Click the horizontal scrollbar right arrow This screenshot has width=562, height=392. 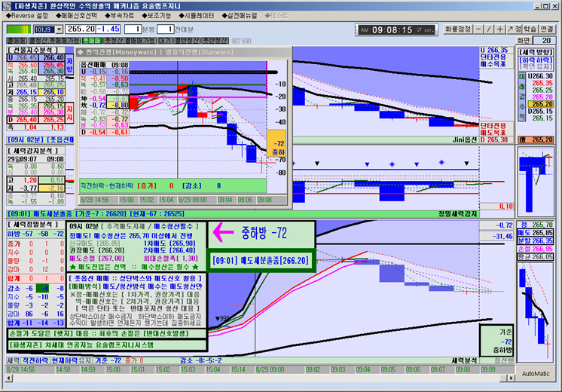[512, 378]
